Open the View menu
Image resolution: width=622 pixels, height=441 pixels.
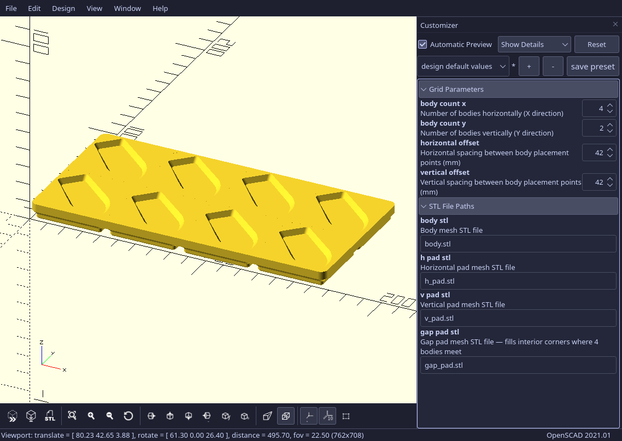95,8
